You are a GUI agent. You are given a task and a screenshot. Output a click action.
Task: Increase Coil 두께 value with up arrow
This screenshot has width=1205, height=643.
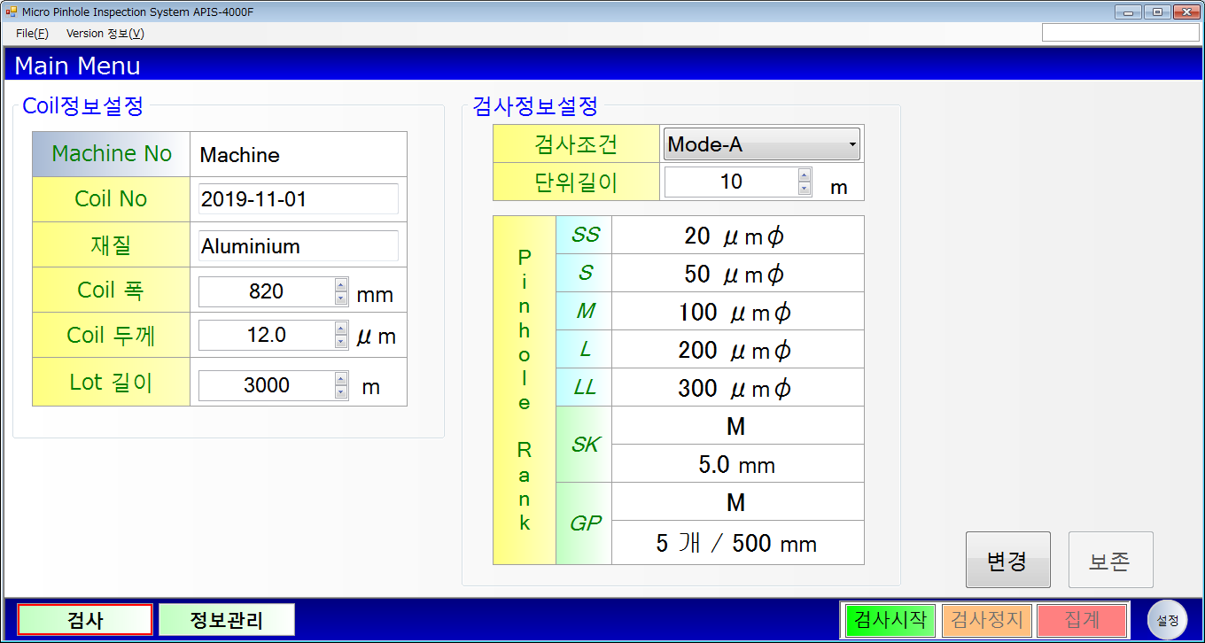[x=341, y=329]
